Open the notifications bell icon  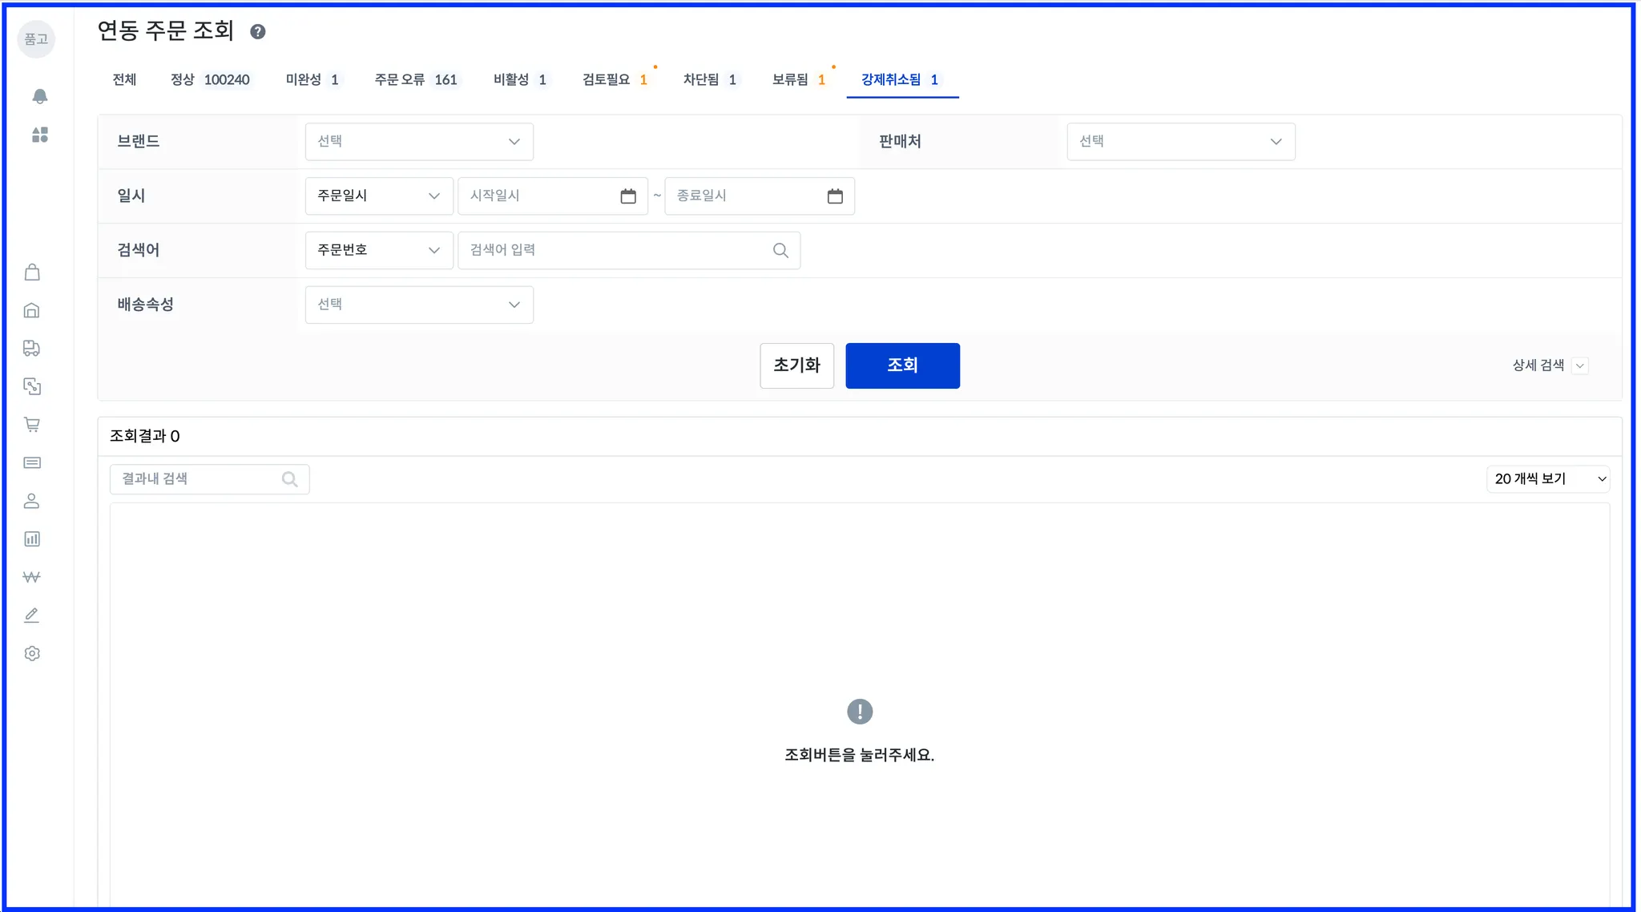(39, 96)
